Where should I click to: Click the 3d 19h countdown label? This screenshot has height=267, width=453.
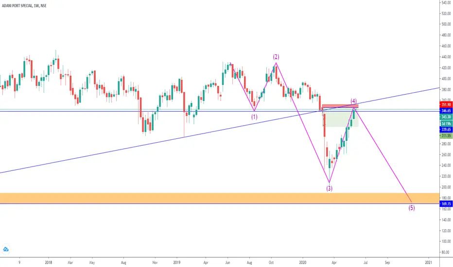(x=446, y=124)
